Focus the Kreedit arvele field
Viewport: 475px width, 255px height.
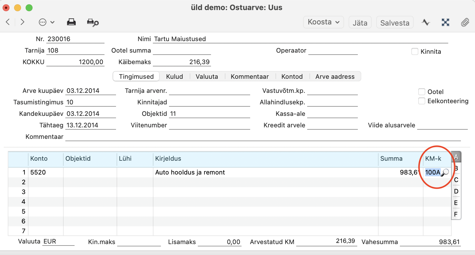(332, 125)
